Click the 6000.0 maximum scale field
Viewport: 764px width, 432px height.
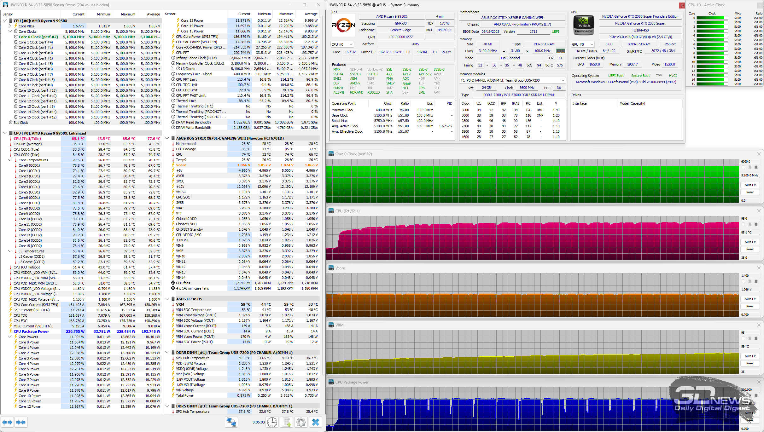click(750, 162)
